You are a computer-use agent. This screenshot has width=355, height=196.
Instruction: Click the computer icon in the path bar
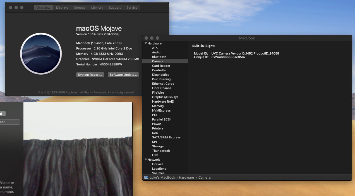pyautogui.click(x=146, y=178)
